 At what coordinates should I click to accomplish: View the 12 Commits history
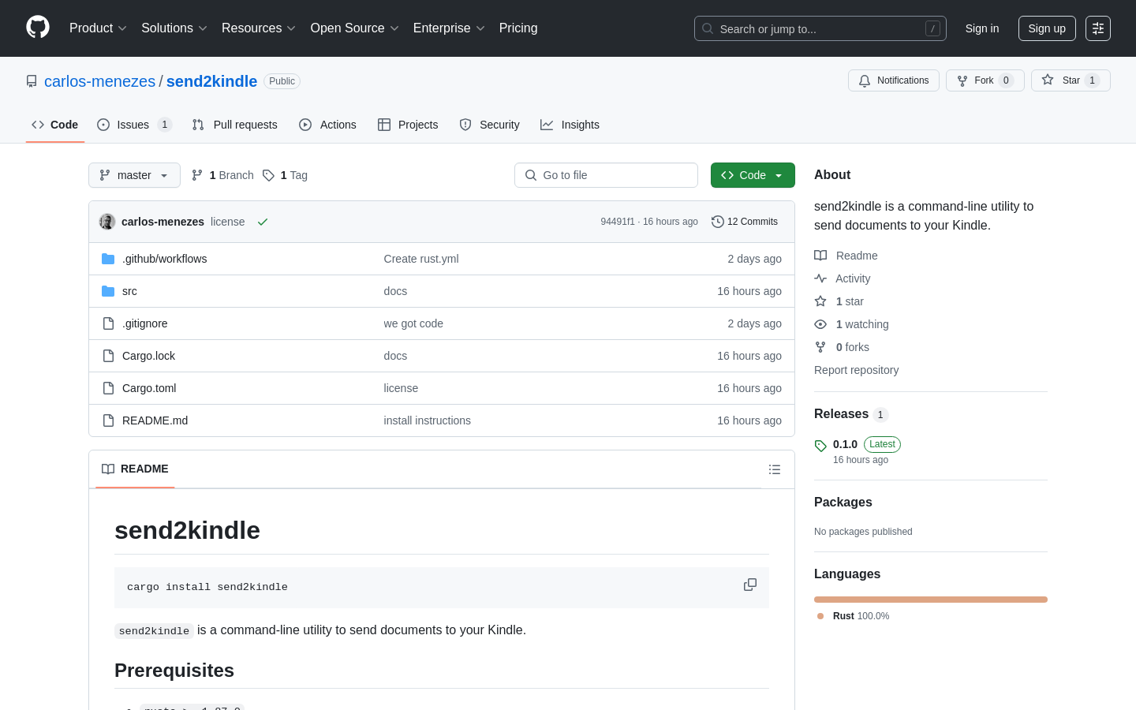745,222
